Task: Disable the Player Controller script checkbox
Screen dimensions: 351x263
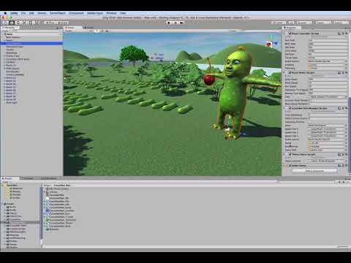Action: (x=290, y=34)
